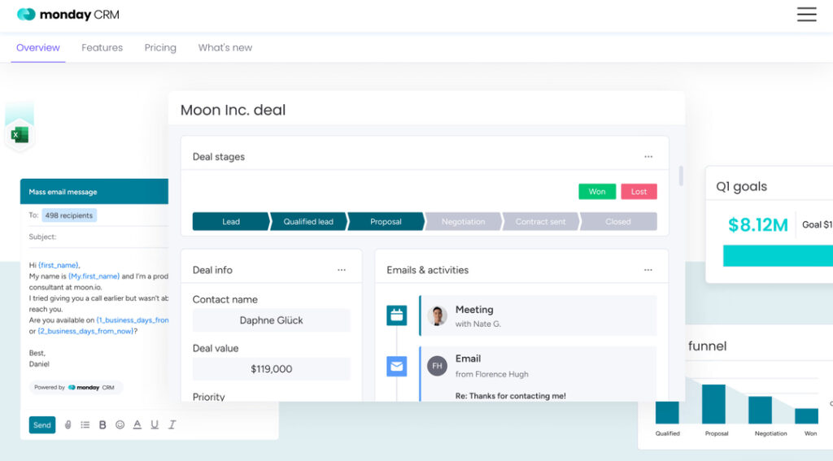Image resolution: width=833 pixels, height=461 pixels.
Task: Select the Qualified lead stage
Action: click(x=308, y=221)
